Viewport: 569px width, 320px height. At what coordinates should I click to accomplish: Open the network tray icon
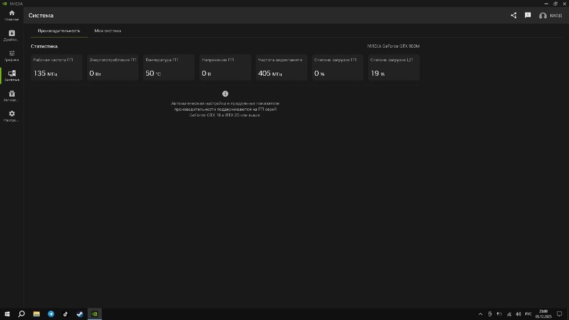509,314
